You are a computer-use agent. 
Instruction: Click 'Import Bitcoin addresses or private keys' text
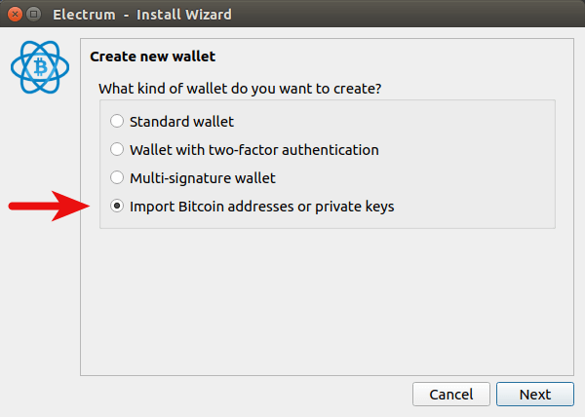click(261, 207)
